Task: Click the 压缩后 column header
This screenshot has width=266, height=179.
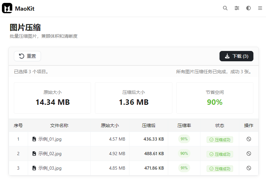Action: point(148,125)
